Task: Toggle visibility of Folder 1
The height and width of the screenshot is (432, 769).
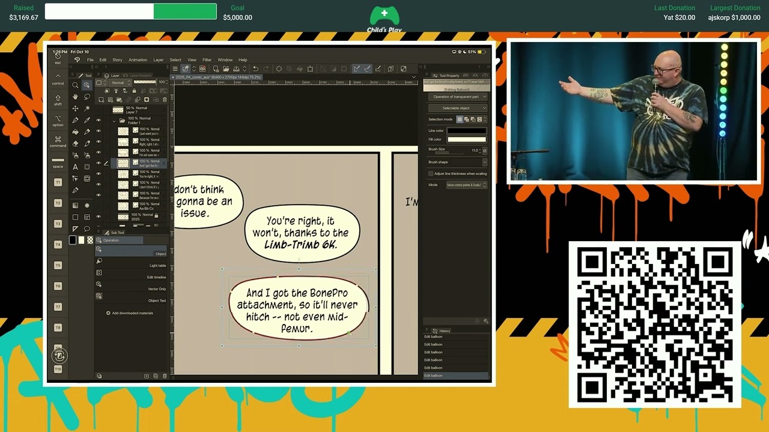Action: tap(99, 120)
